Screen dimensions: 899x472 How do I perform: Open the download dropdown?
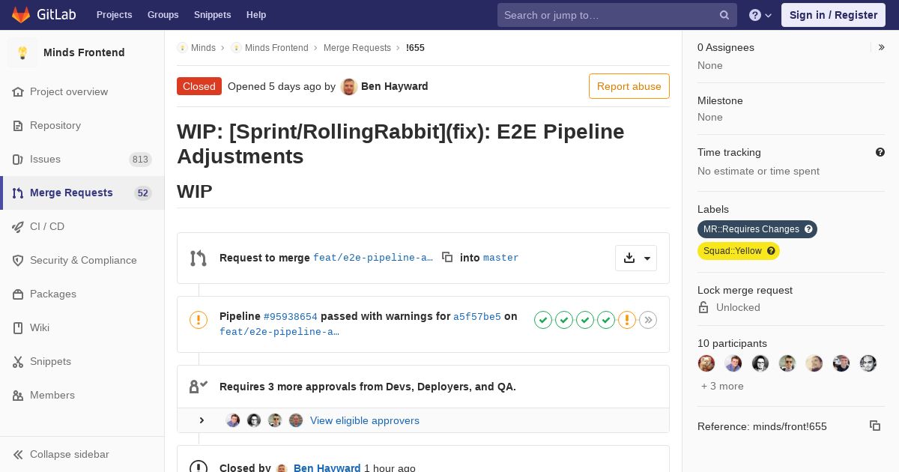[x=636, y=258]
